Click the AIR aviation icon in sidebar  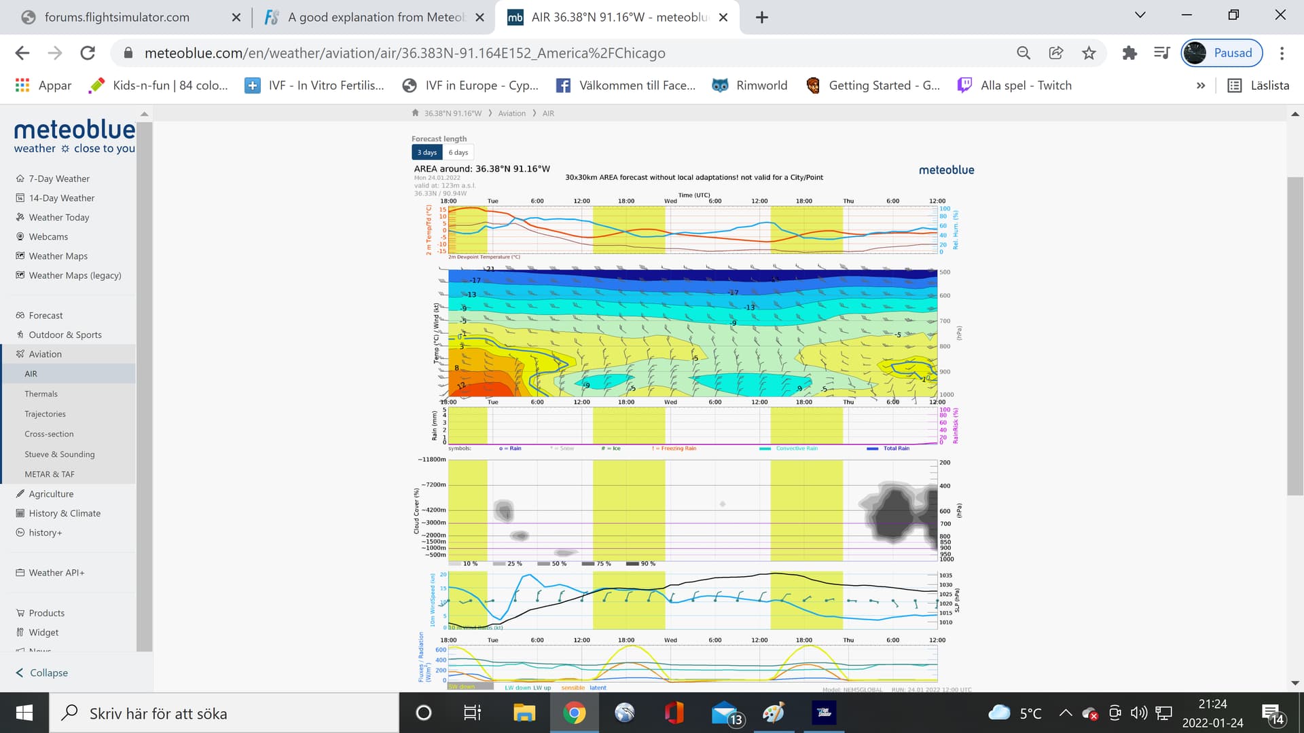click(x=31, y=373)
